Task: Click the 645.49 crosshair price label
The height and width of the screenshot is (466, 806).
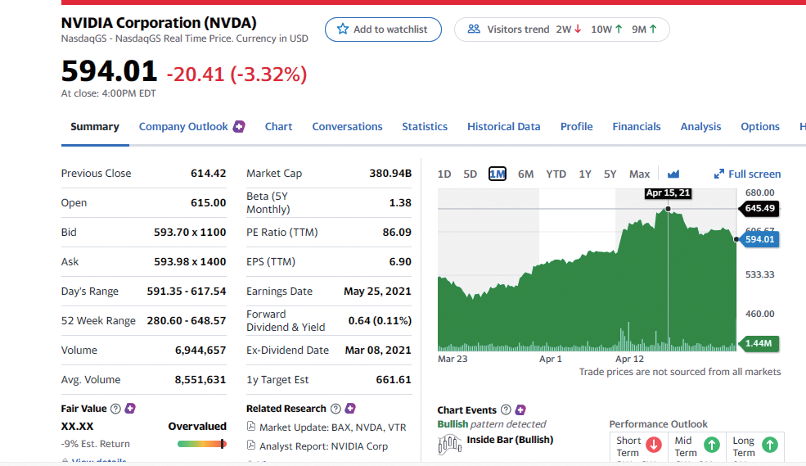Action: pos(759,208)
